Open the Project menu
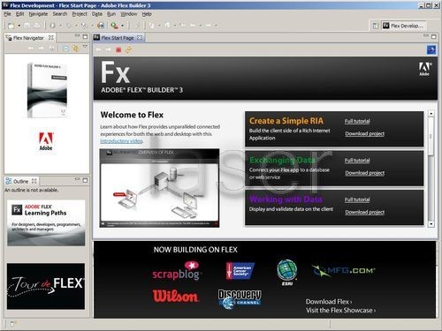 [x=80, y=14]
